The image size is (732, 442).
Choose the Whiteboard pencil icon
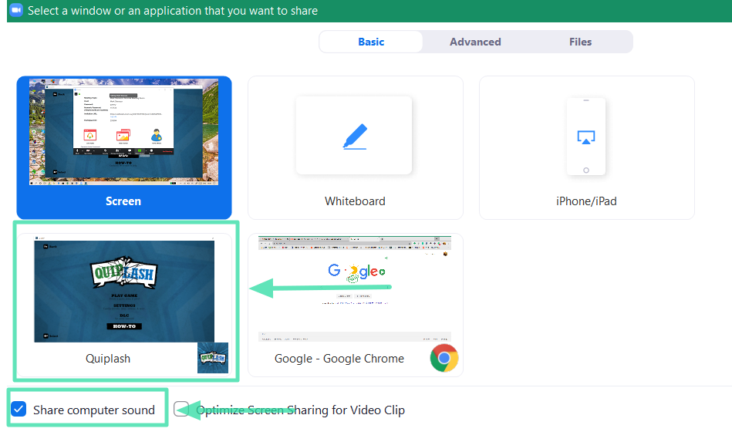354,136
